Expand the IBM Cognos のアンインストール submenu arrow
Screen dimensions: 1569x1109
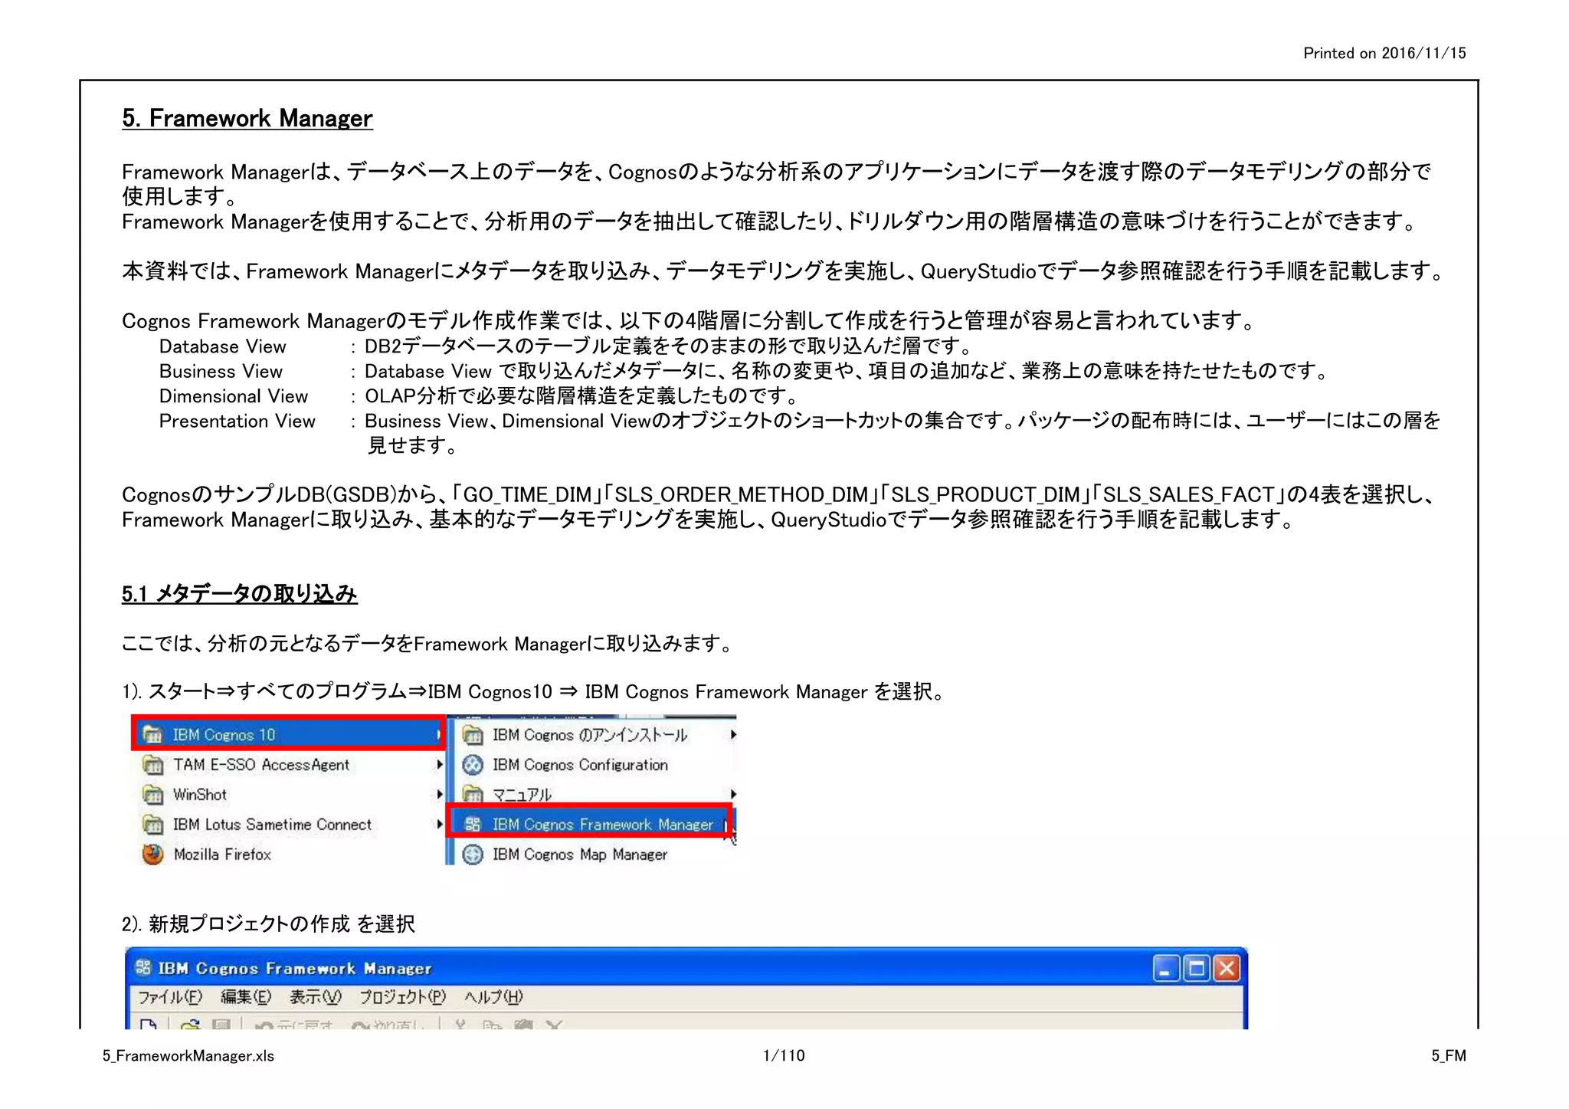coord(733,734)
